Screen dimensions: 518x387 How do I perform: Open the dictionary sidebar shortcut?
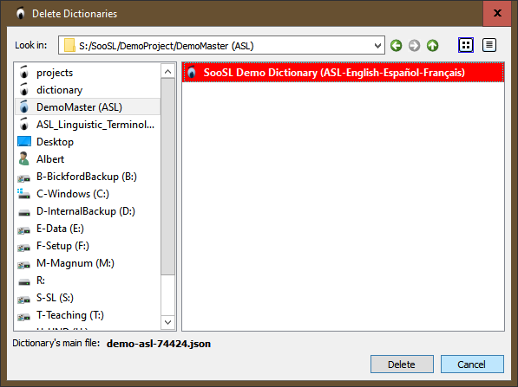pos(88,90)
